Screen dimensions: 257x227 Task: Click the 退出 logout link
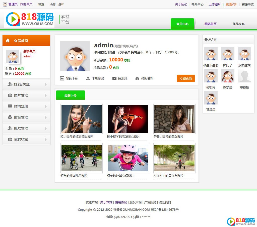[x=61, y=4]
